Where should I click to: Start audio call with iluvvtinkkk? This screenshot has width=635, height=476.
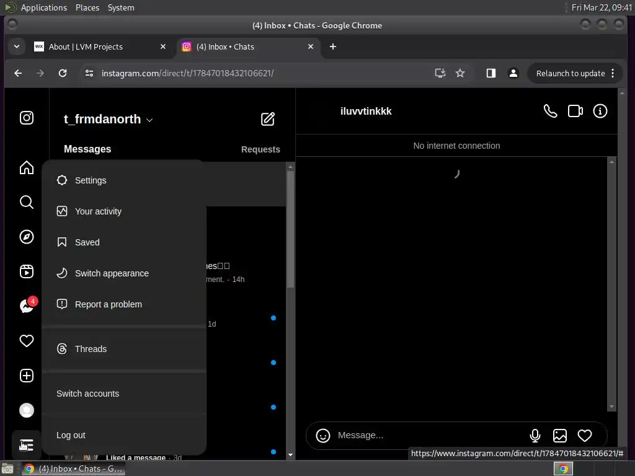tap(551, 111)
